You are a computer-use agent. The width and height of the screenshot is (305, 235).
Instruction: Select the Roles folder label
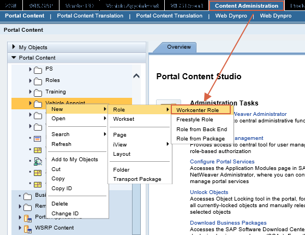pos(52,80)
